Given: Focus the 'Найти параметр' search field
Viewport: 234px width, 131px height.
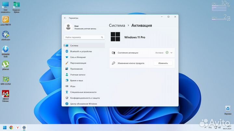Looking at the screenshot, I should 84,37.
